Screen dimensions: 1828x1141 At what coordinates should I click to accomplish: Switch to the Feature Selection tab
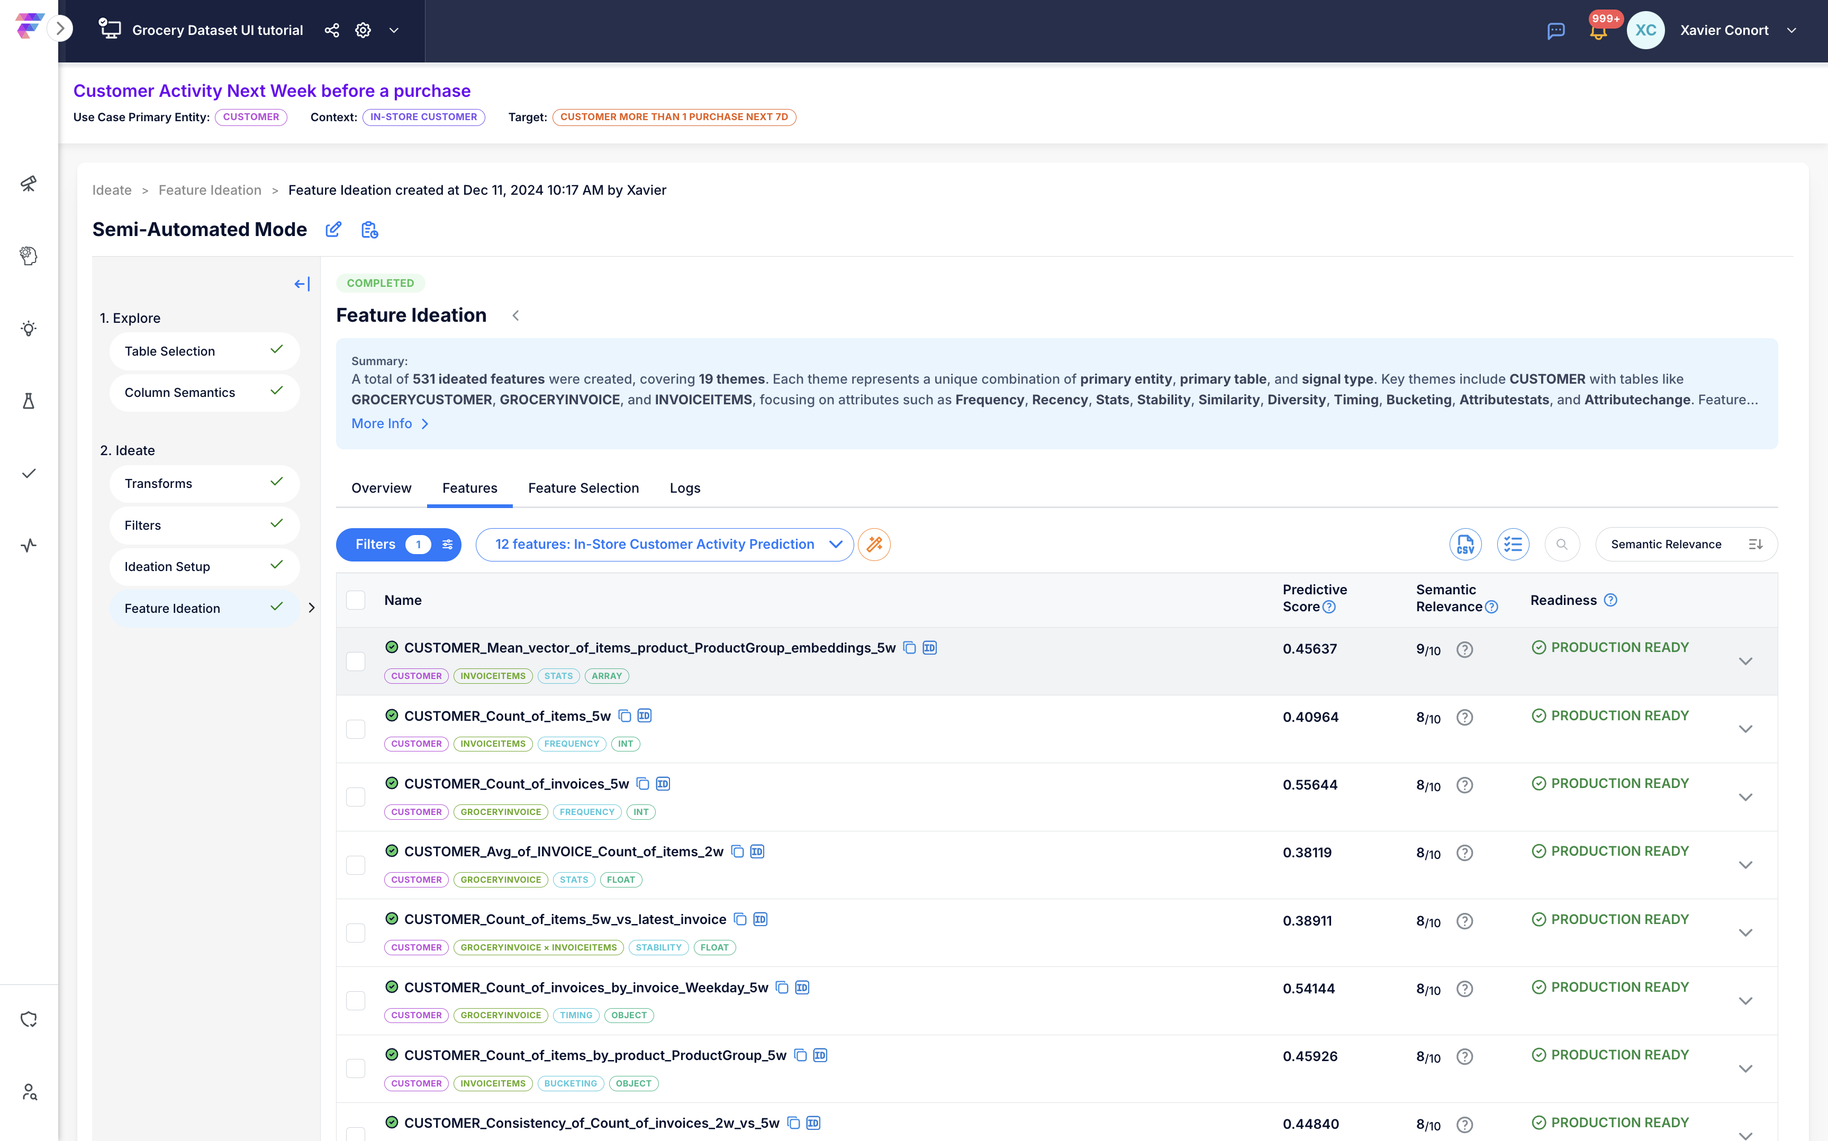tap(583, 488)
